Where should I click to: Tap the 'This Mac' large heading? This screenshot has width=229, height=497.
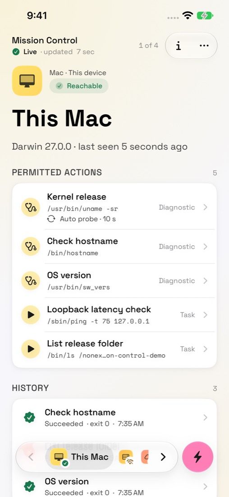(x=62, y=118)
